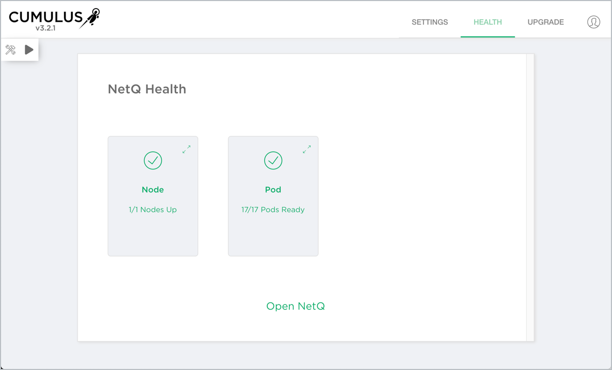Open the user account icon in the header
Image resolution: width=612 pixels, height=370 pixels.
pyautogui.click(x=593, y=22)
